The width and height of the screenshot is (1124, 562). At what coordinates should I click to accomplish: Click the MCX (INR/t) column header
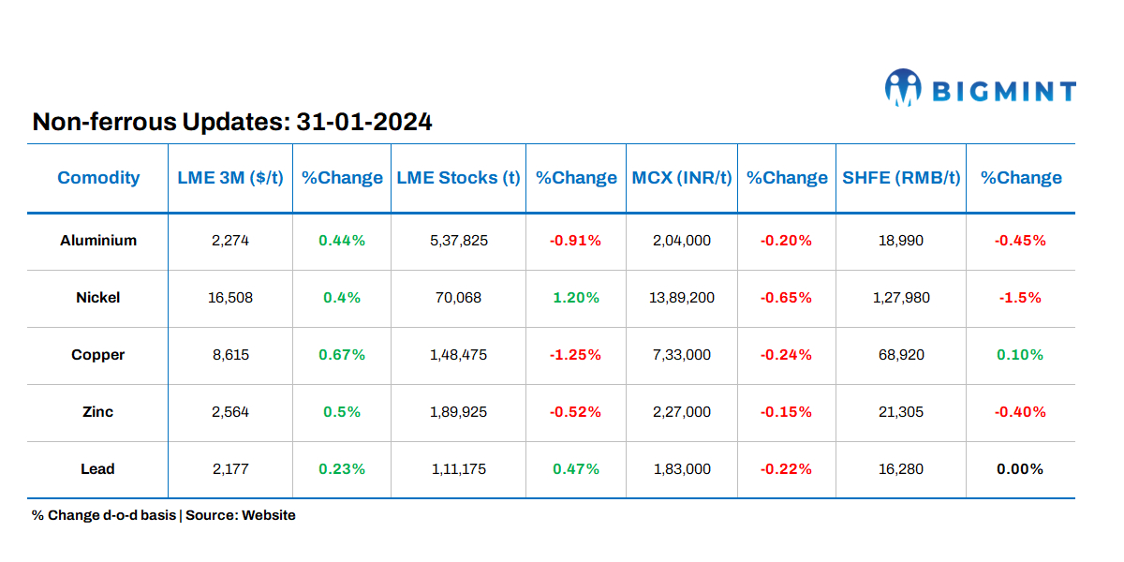click(x=682, y=178)
